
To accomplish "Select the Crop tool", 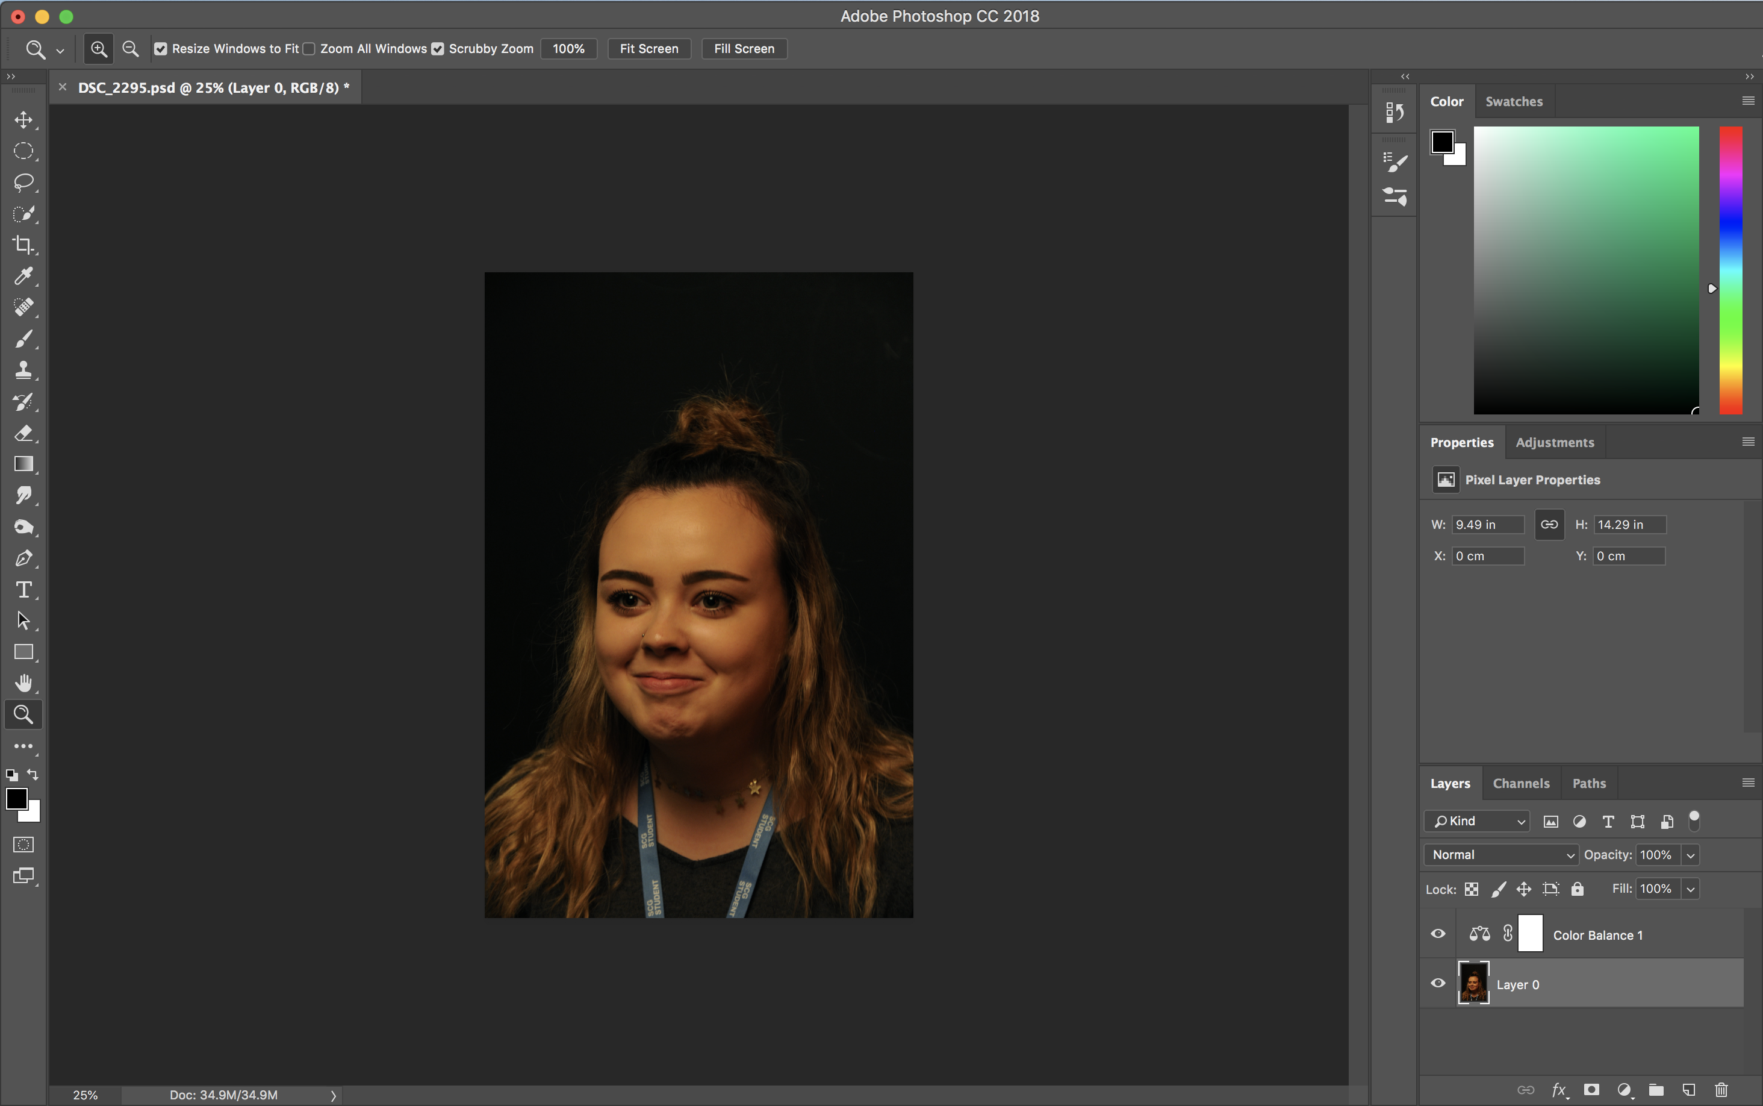I will tap(23, 245).
